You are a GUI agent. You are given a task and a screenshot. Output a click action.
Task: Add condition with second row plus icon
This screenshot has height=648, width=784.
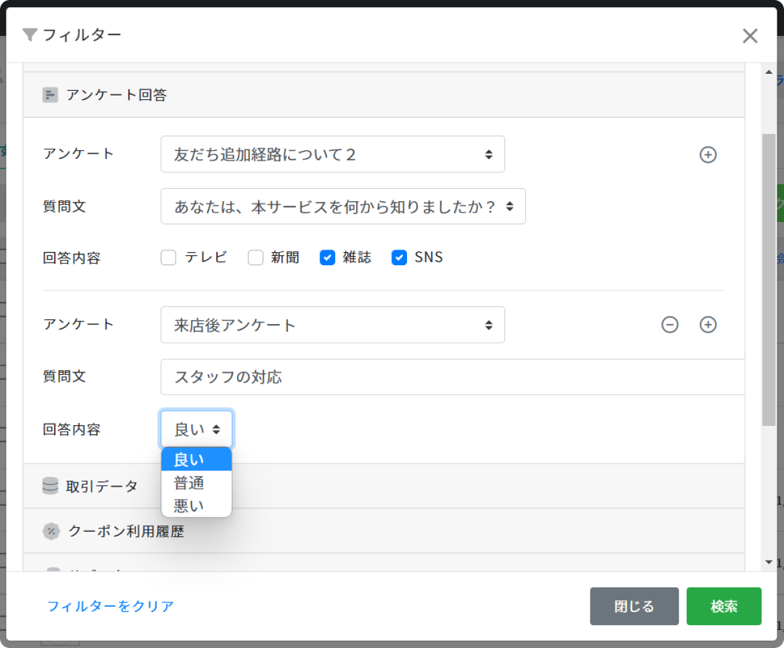[708, 325]
